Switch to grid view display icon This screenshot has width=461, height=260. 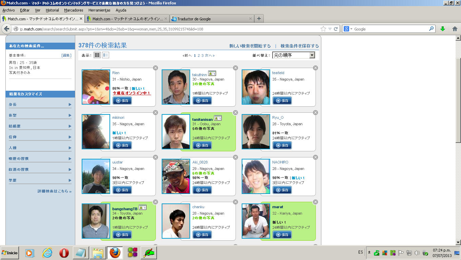point(97,55)
